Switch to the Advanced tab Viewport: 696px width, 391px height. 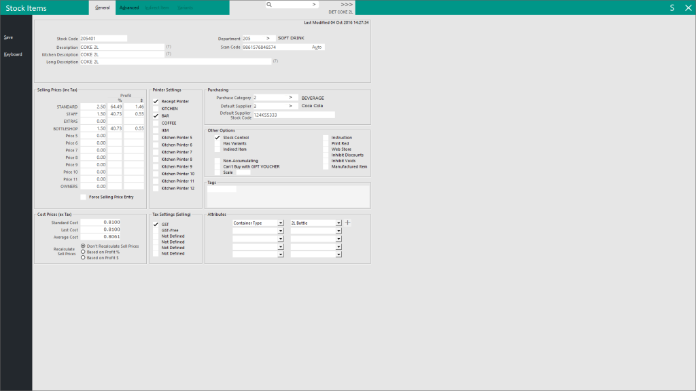129,7
